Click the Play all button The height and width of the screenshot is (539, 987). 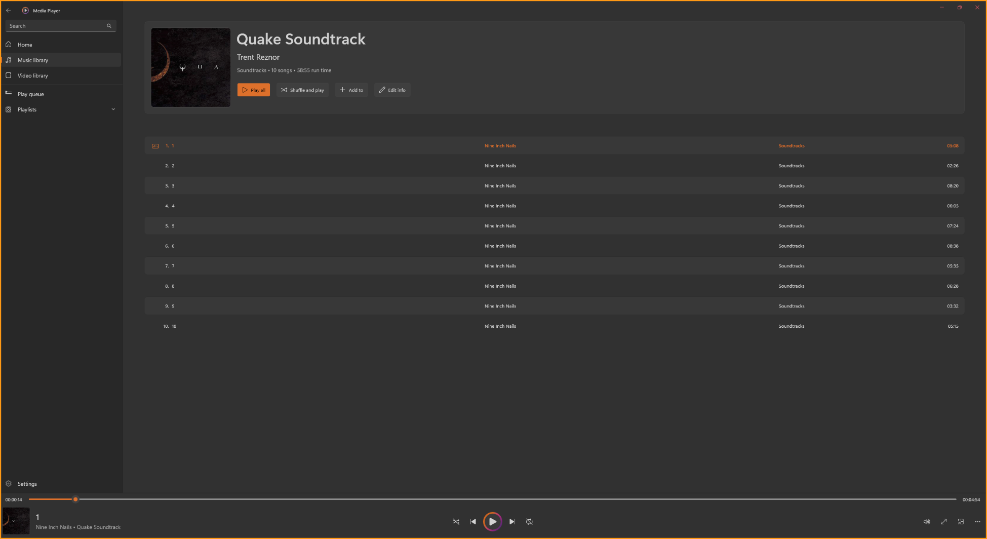254,90
